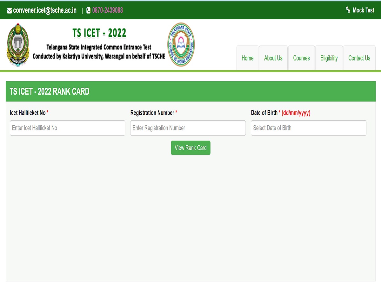Focus the Registration Number input field
This screenshot has height=285, width=381.
point(188,128)
